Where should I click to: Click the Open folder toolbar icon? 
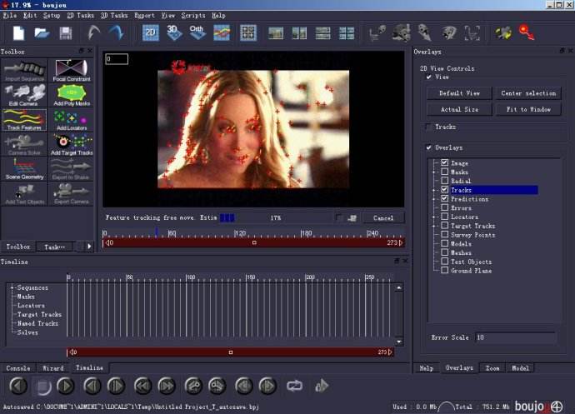(42, 33)
